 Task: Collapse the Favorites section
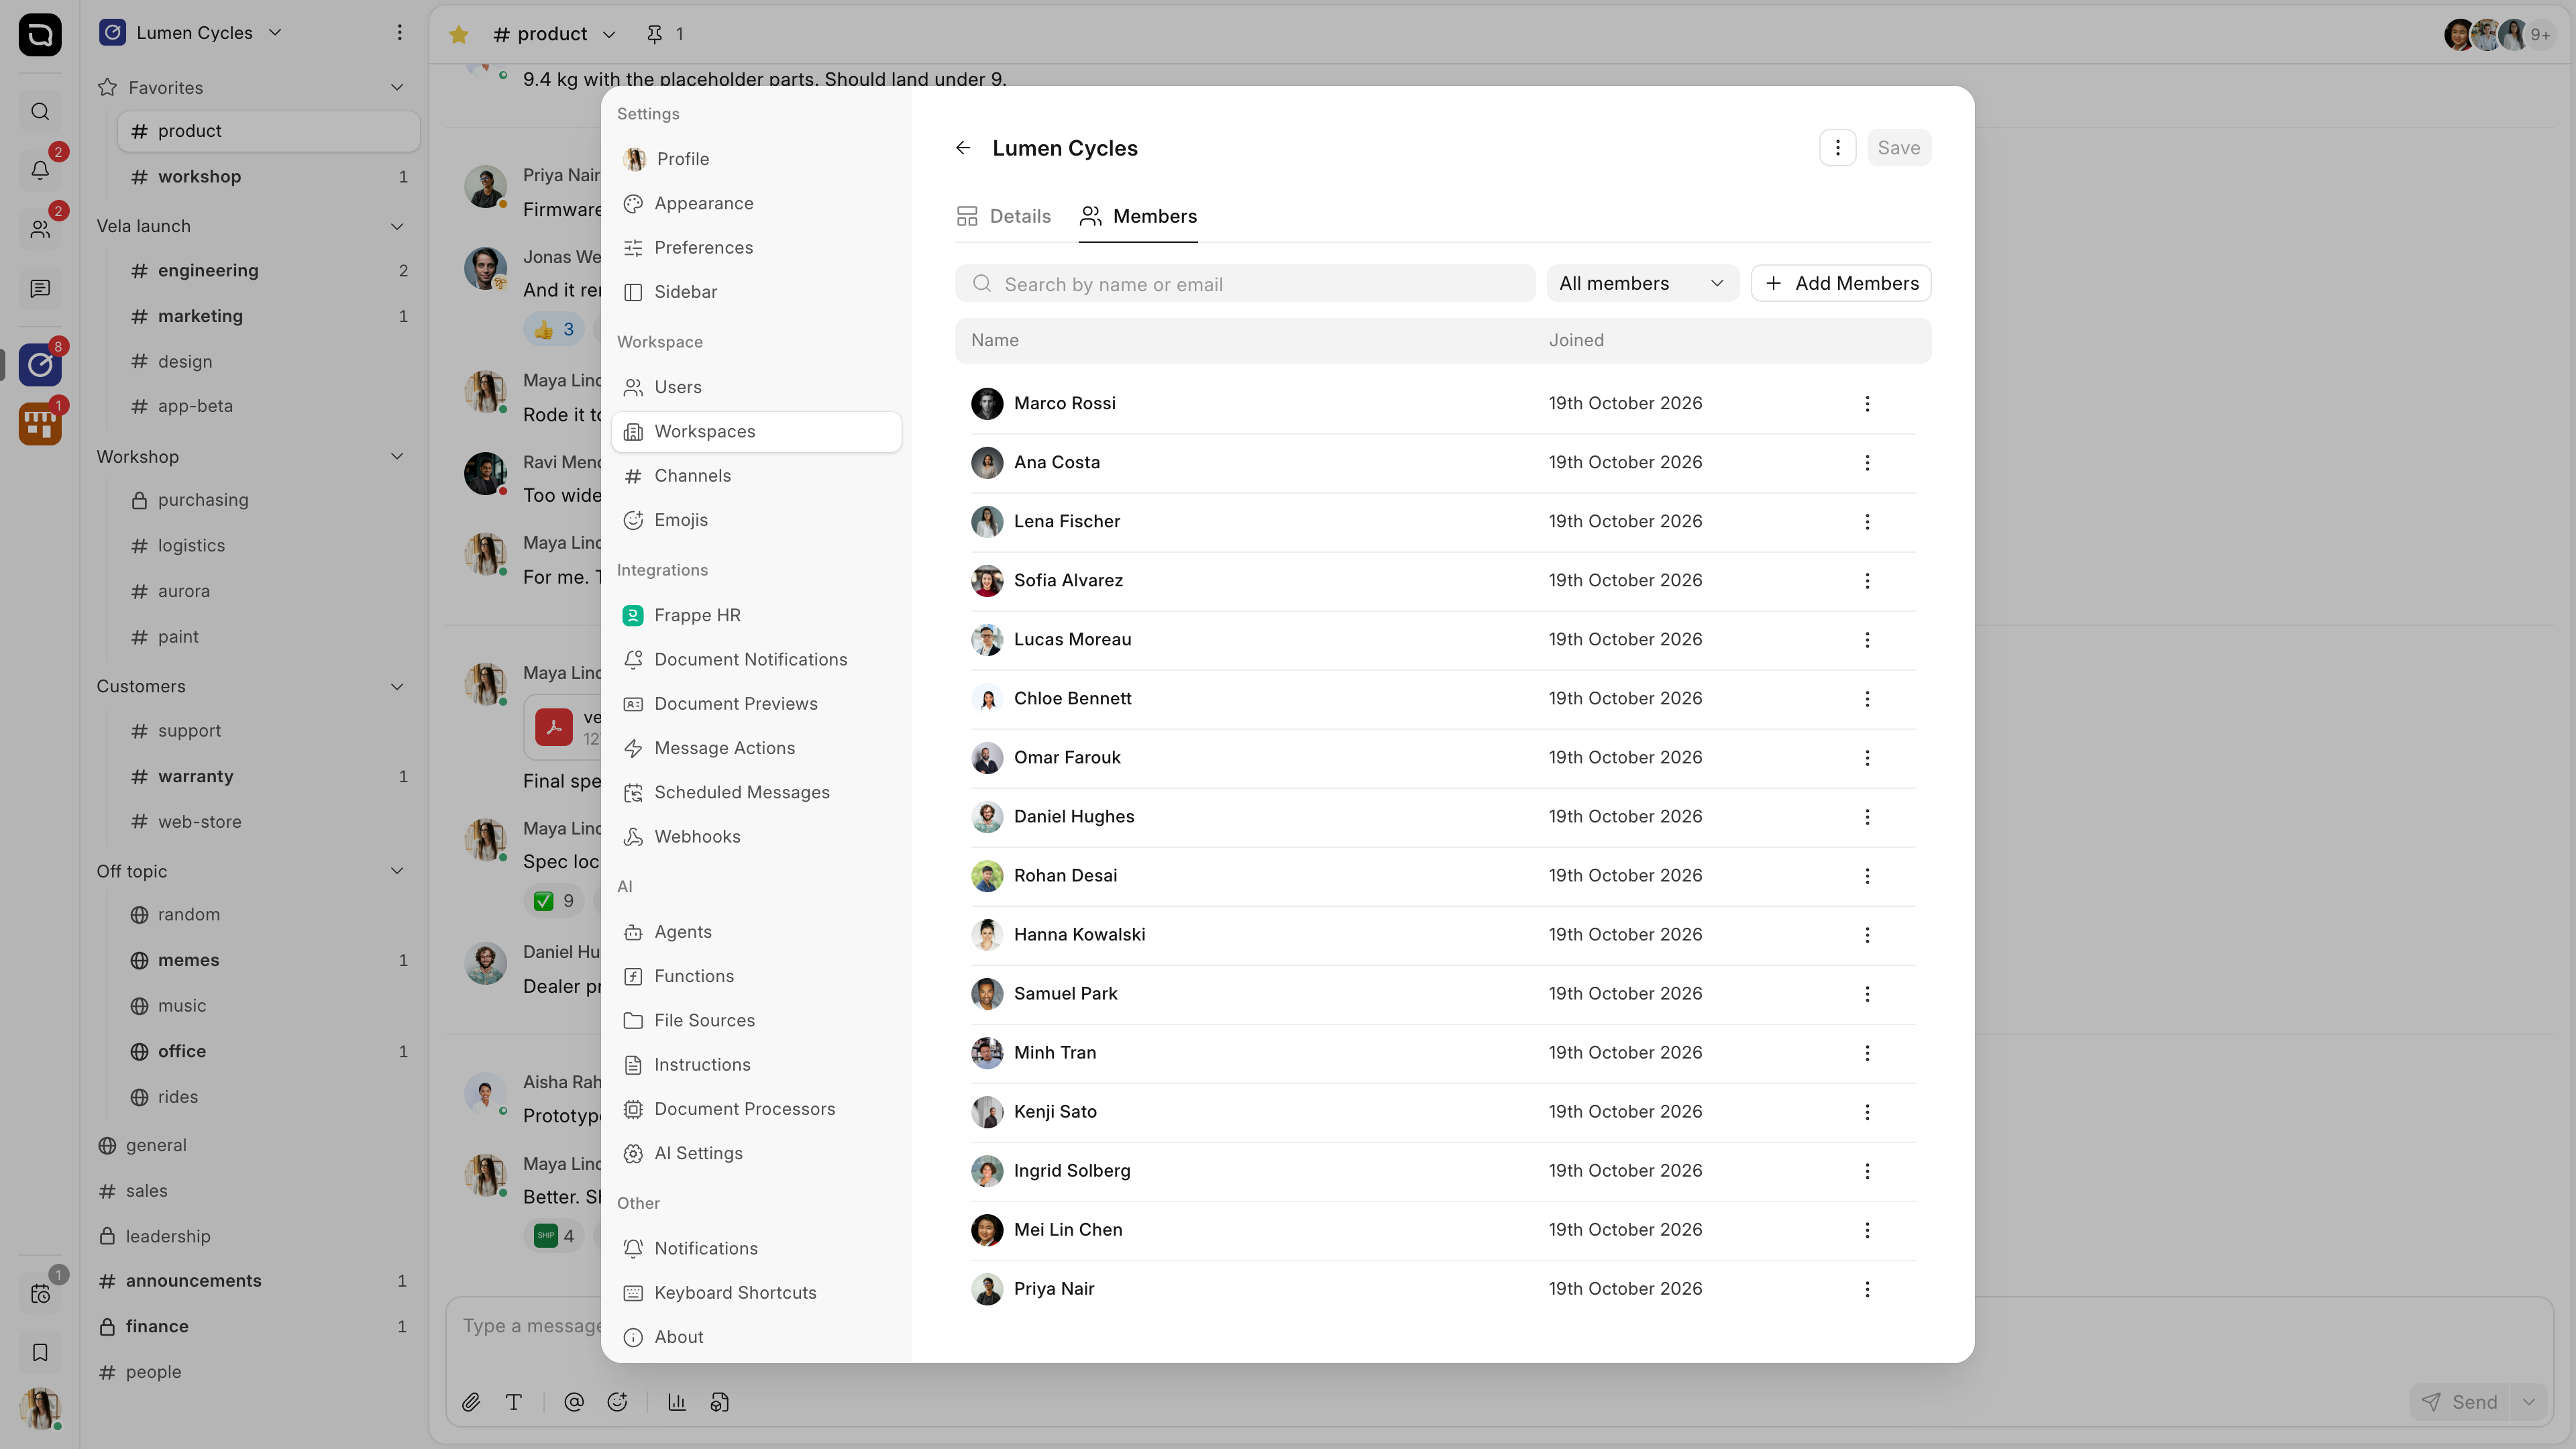coord(397,88)
